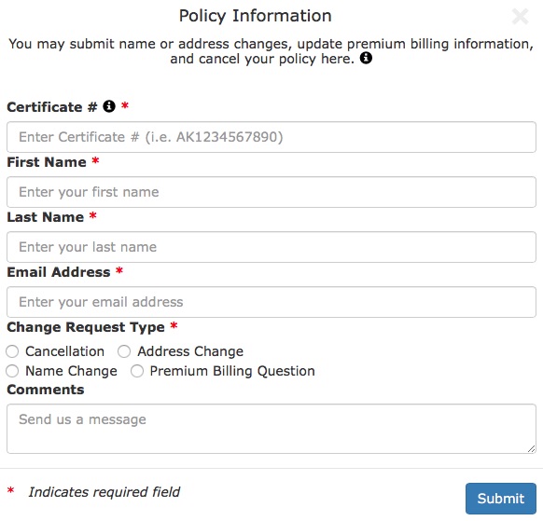Focus the Email Address input field
The width and height of the screenshot is (543, 521).
tap(271, 302)
